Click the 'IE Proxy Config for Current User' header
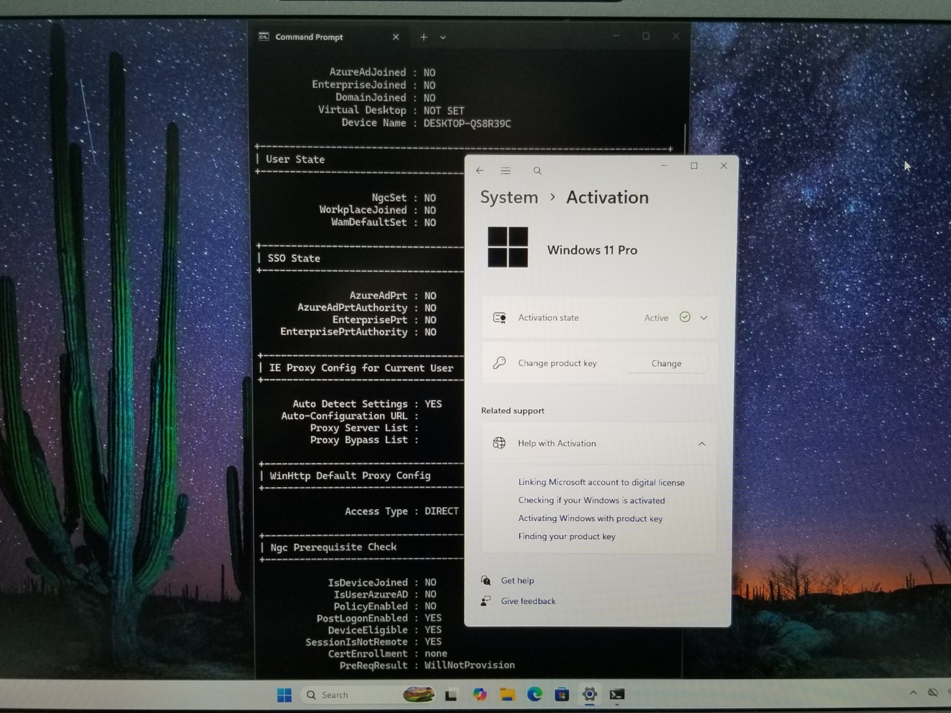 pos(361,368)
